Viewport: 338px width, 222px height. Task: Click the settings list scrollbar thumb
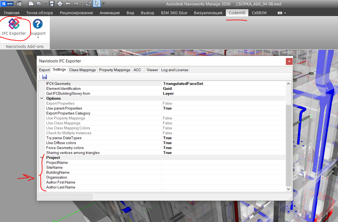(288, 145)
